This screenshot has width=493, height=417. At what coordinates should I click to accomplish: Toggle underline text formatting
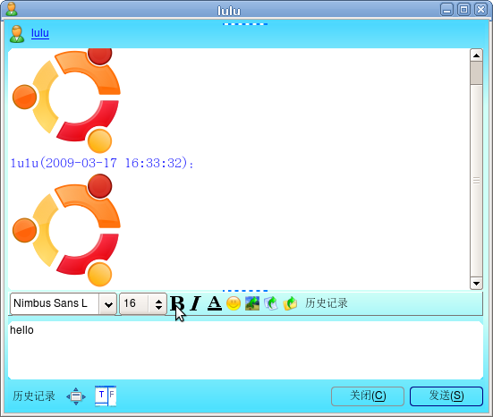point(215,303)
